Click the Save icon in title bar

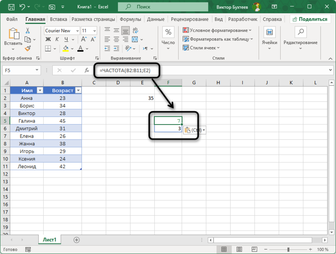click(x=11, y=7)
